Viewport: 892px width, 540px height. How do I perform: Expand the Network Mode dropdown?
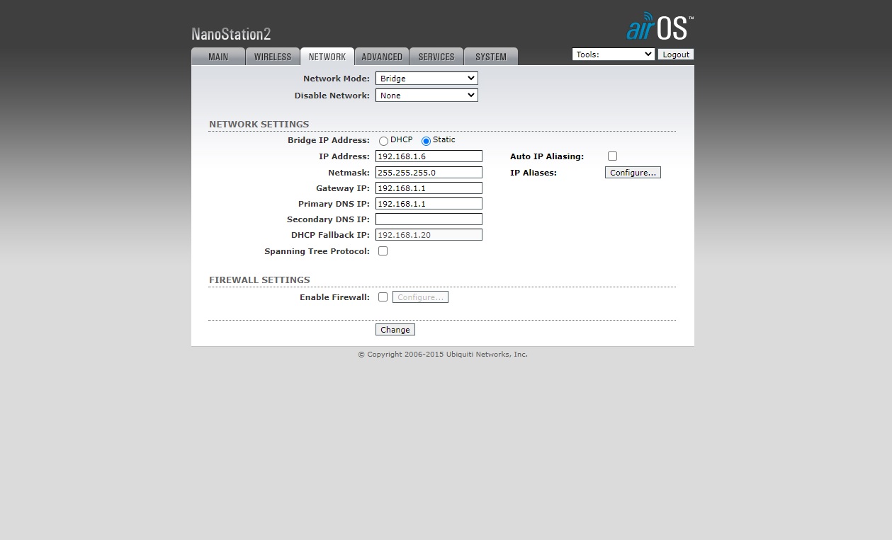coord(427,79)
